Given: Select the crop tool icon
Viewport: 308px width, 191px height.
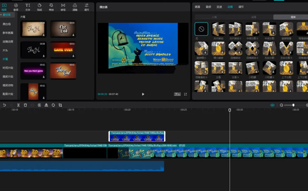Looking at the screenshot, I should tap(60, 105).
